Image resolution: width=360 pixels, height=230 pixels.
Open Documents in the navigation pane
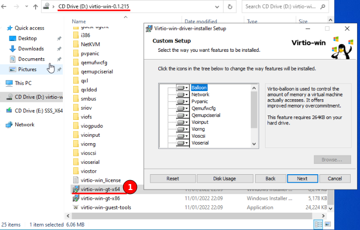click(32, 59)
